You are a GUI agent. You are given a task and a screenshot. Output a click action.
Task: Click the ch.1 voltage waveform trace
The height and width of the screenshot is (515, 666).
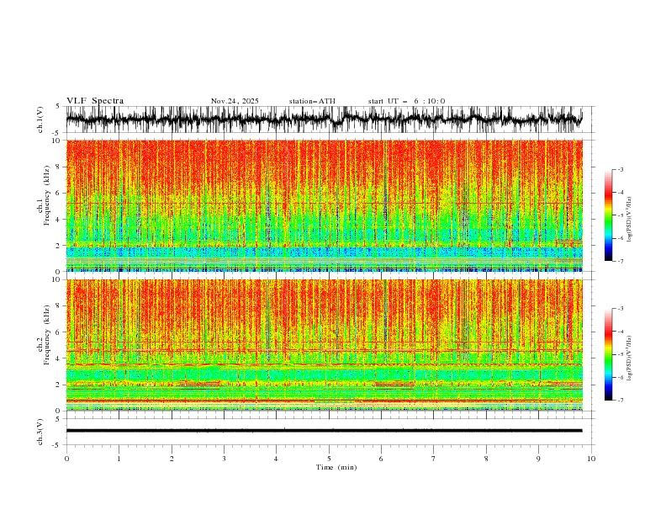pyautogui.click(x=324, y=119)
